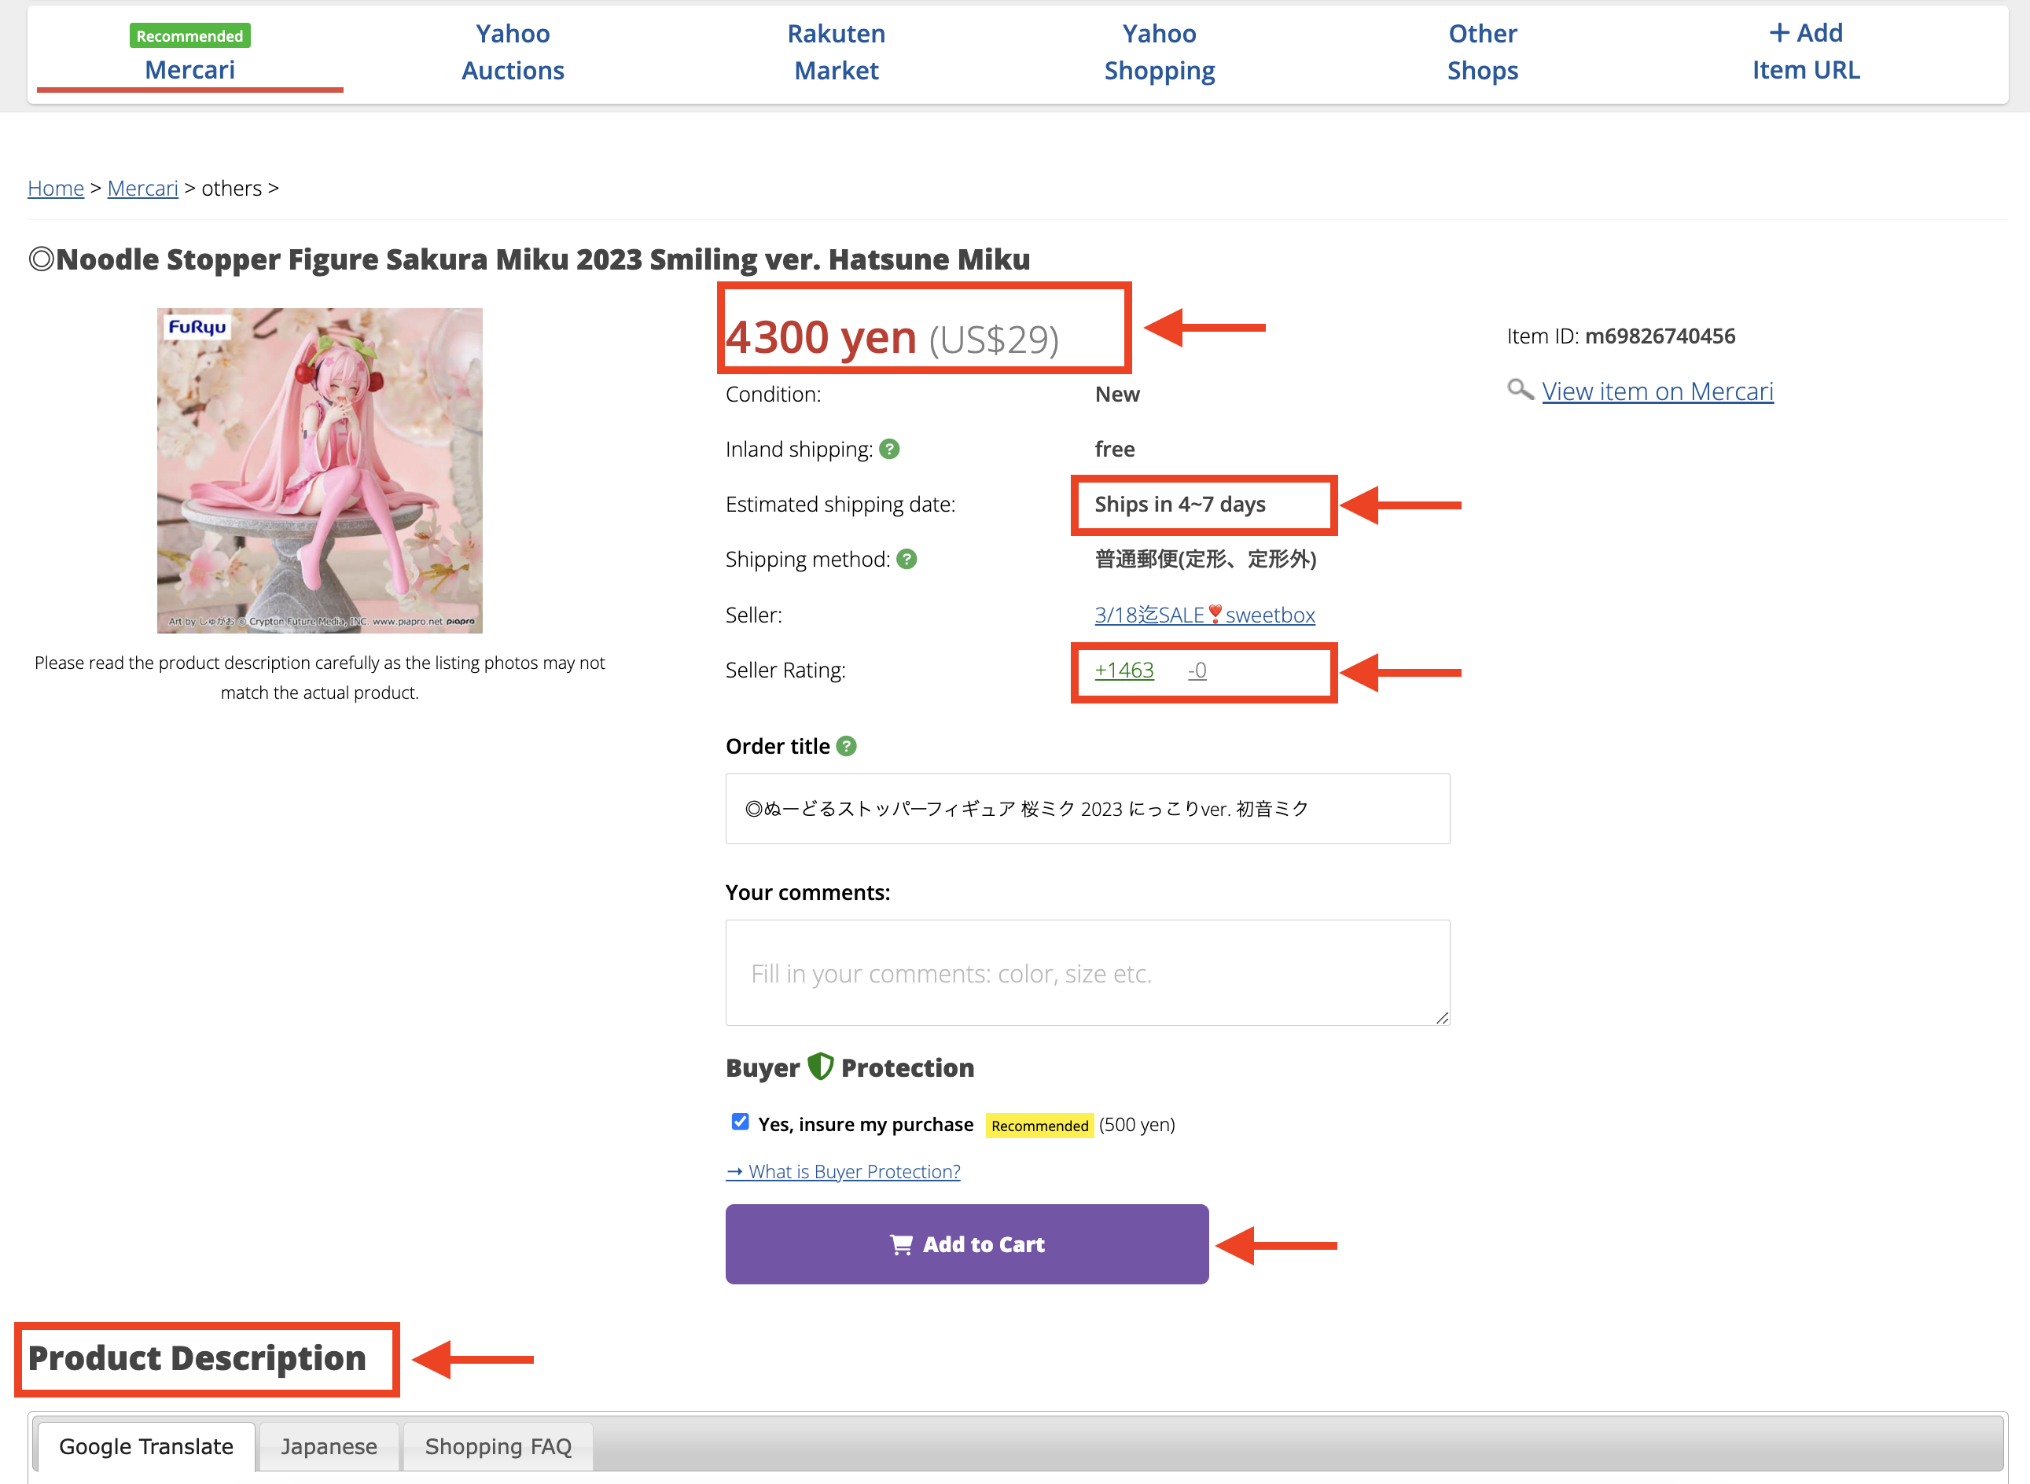Image resolution: width=2030 pixels, height=1484 pixels.
Task: Click the Inland shipping help question-mark icon
Action: 888,449
